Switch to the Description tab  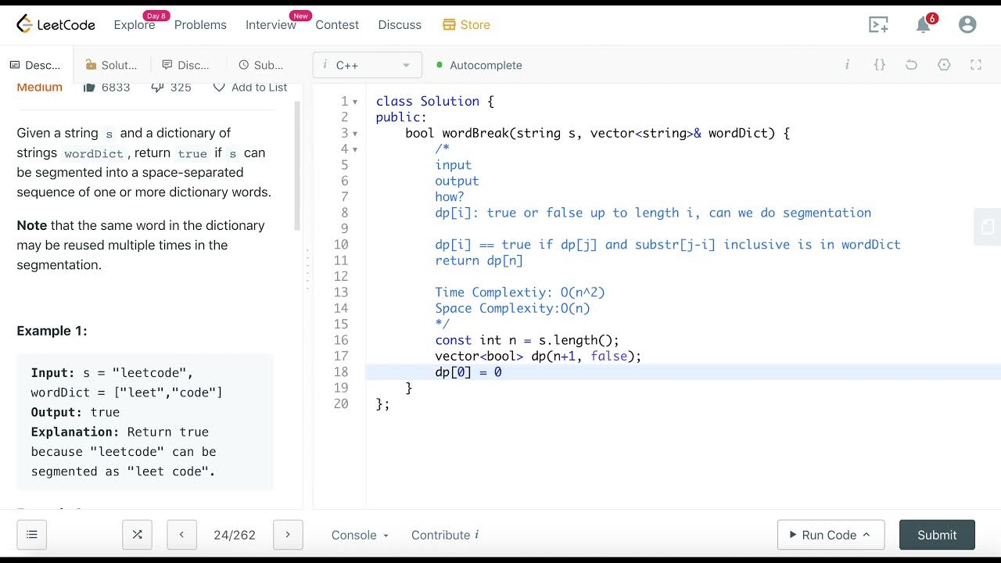click(36, 65)
